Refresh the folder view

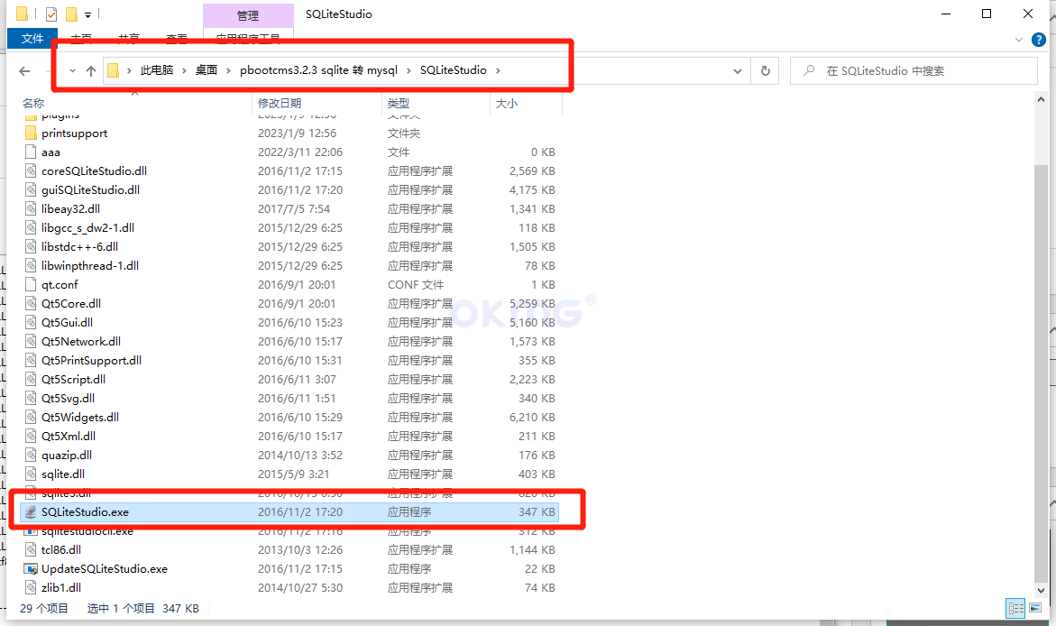pyautogui.click(x=765, y=70)
